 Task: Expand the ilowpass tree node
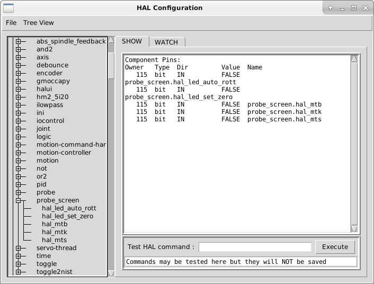[19, 105]
